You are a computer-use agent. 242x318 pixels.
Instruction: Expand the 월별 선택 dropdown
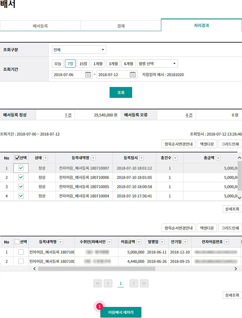(157, 64)
